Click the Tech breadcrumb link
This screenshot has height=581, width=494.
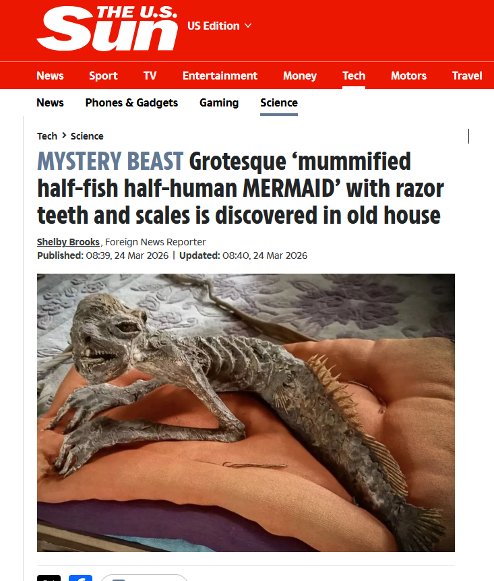[x=47, y=136]
